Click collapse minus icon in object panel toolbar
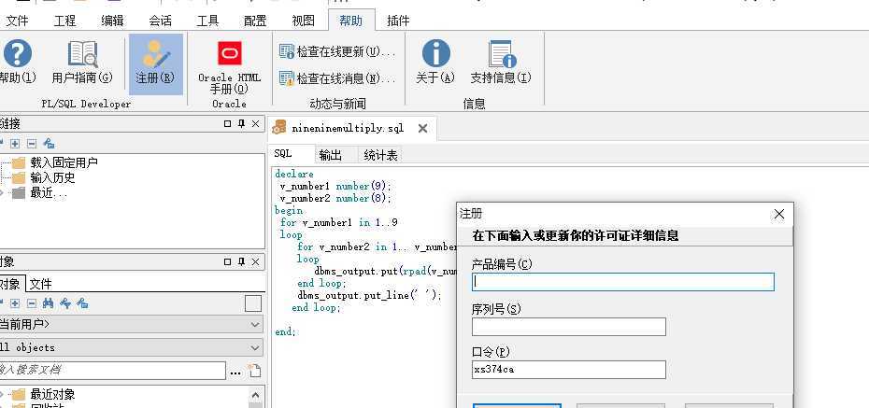The image size is (869, 408). pos(32,303)
